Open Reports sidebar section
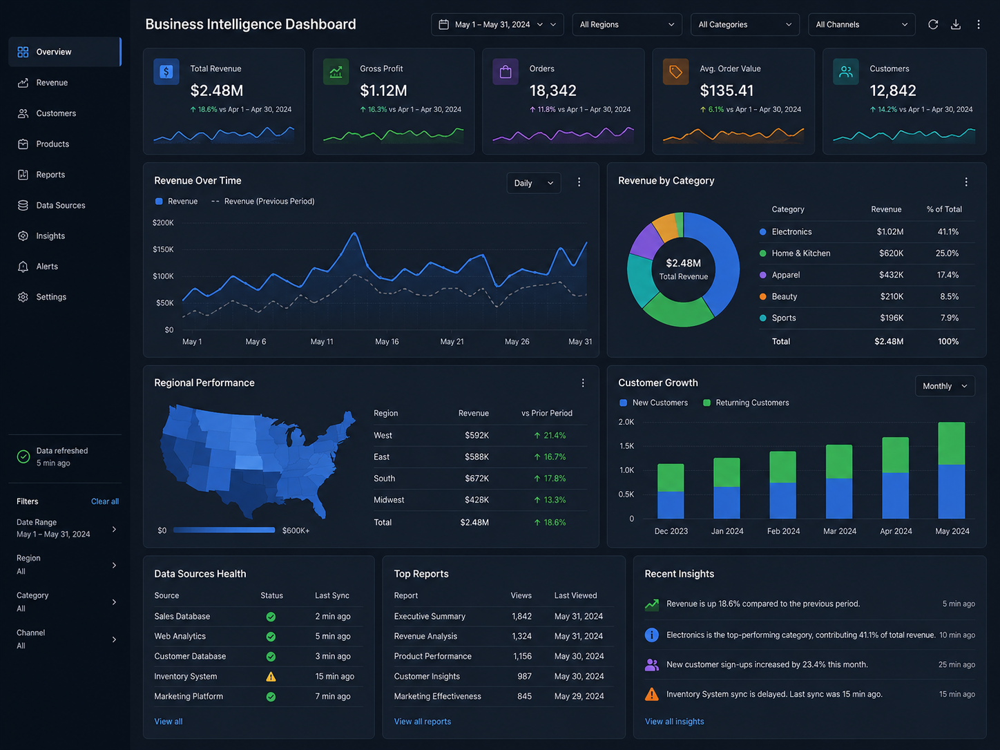1000x750 pixels. [x=65, y=175]
